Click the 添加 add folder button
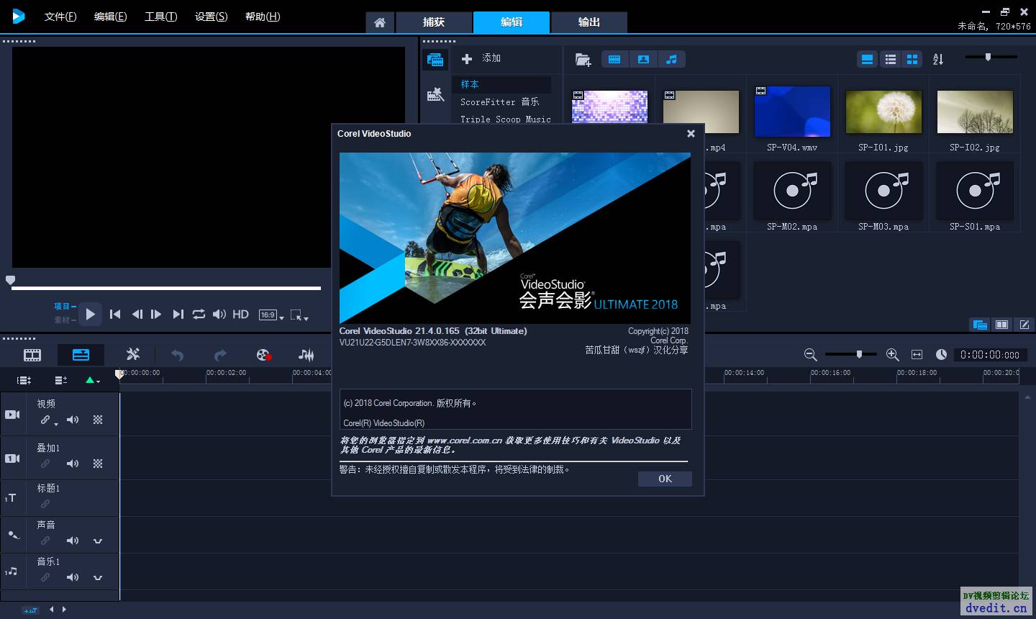Viewport: 1036px width, 619px height. (481, 58)
